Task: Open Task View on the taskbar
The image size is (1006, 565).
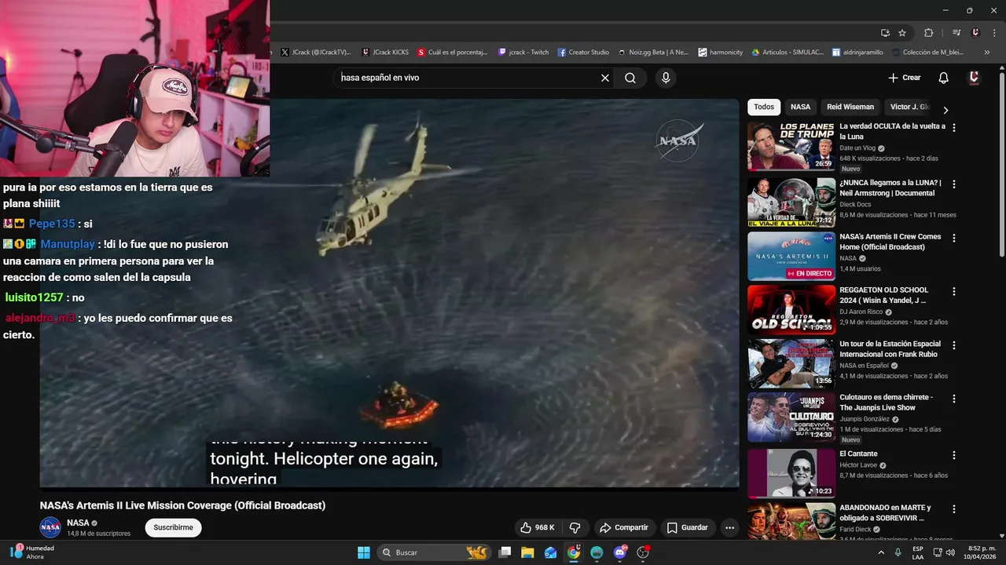Action: tap(505, 552)
